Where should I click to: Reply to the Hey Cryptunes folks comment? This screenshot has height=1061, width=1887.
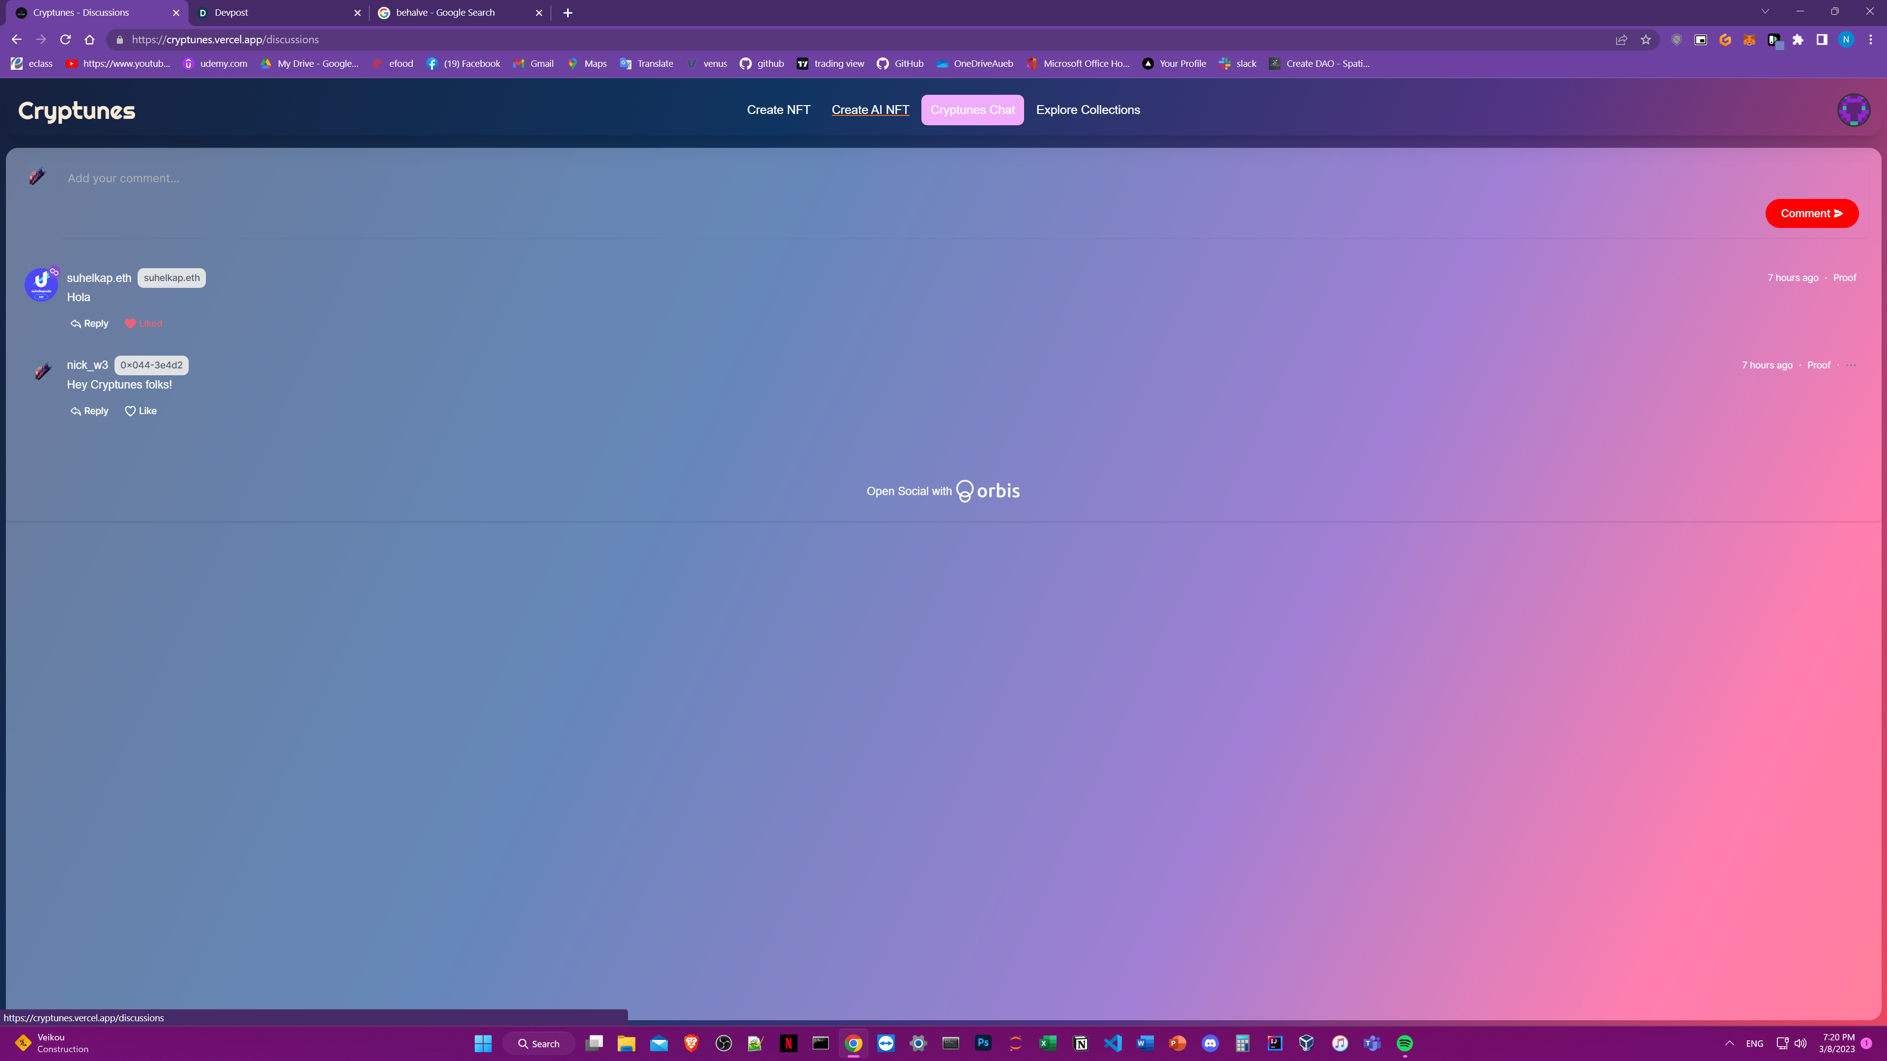pos(89,411)
